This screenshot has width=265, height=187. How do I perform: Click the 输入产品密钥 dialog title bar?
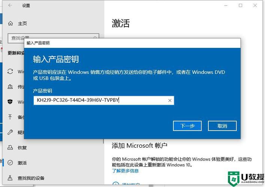pos(132,43)
